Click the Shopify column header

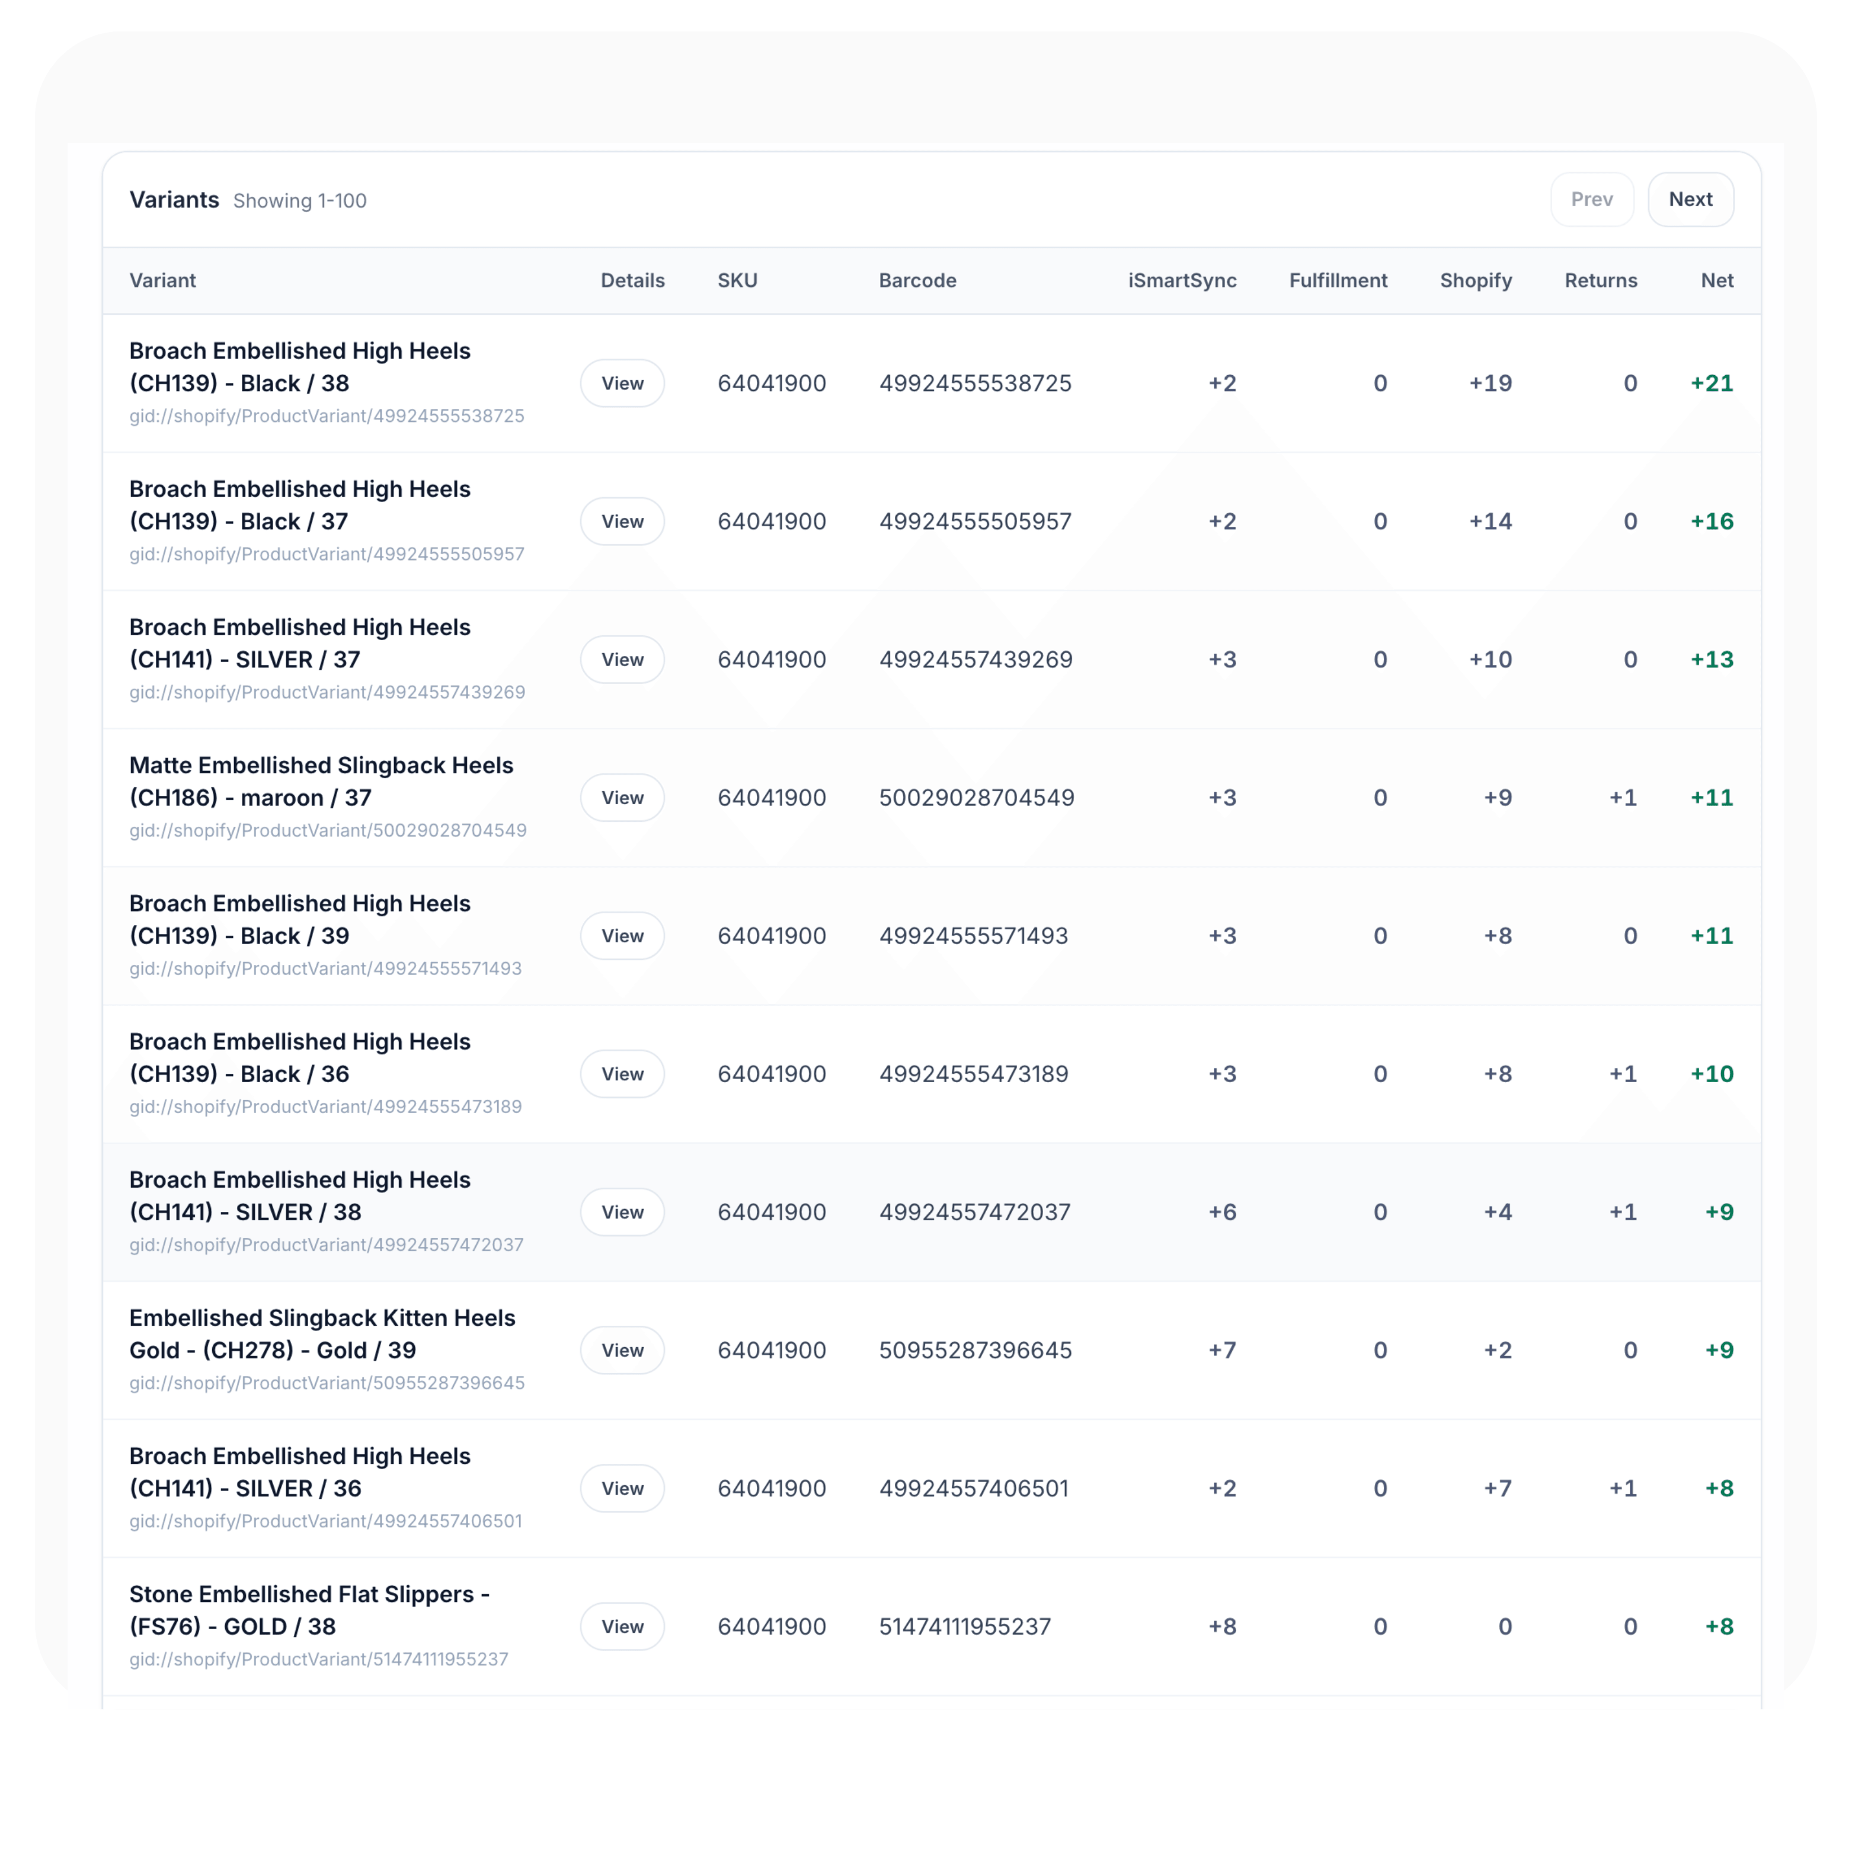pos(1475,281)
